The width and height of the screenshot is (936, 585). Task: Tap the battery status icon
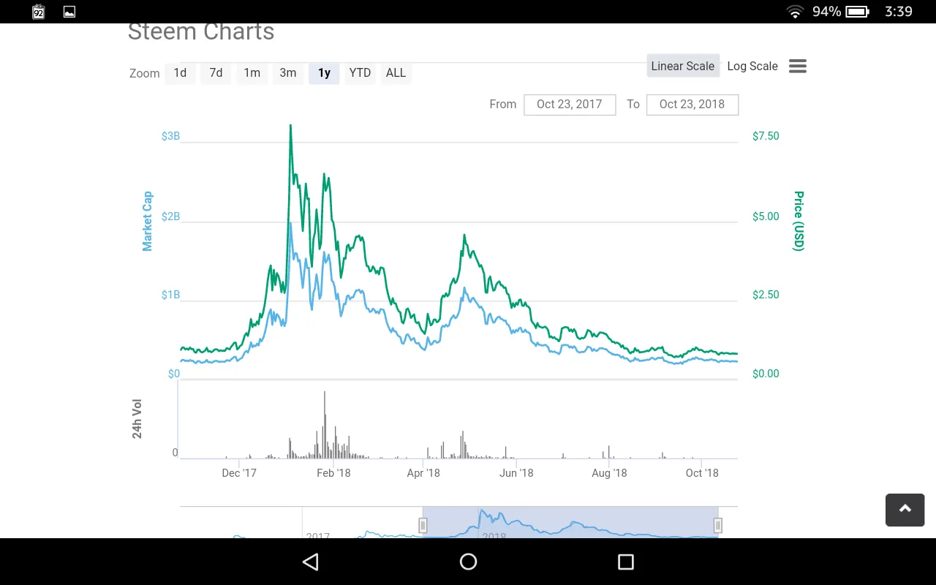(x=857, y=12)
